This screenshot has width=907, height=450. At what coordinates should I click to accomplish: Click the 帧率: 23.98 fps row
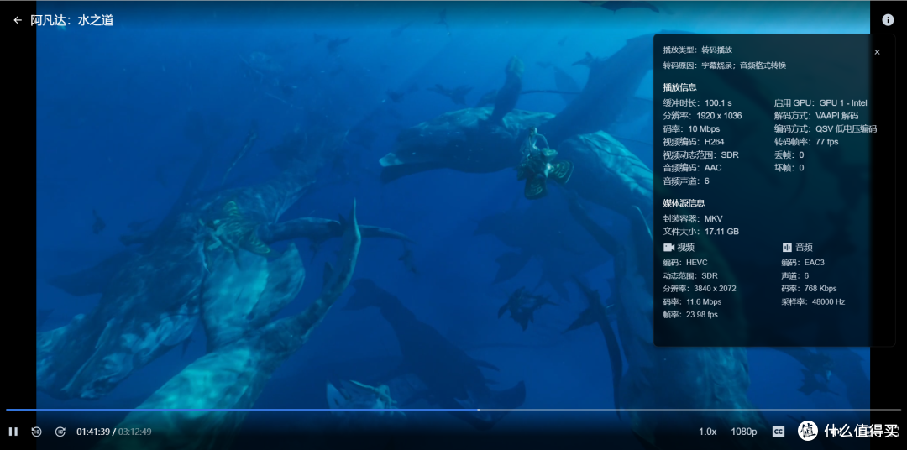point(690,315)
